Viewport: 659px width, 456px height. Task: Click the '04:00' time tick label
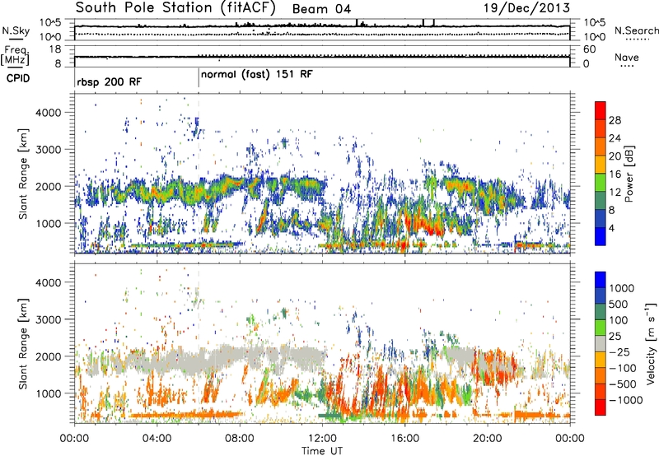[x=157, y=439]
